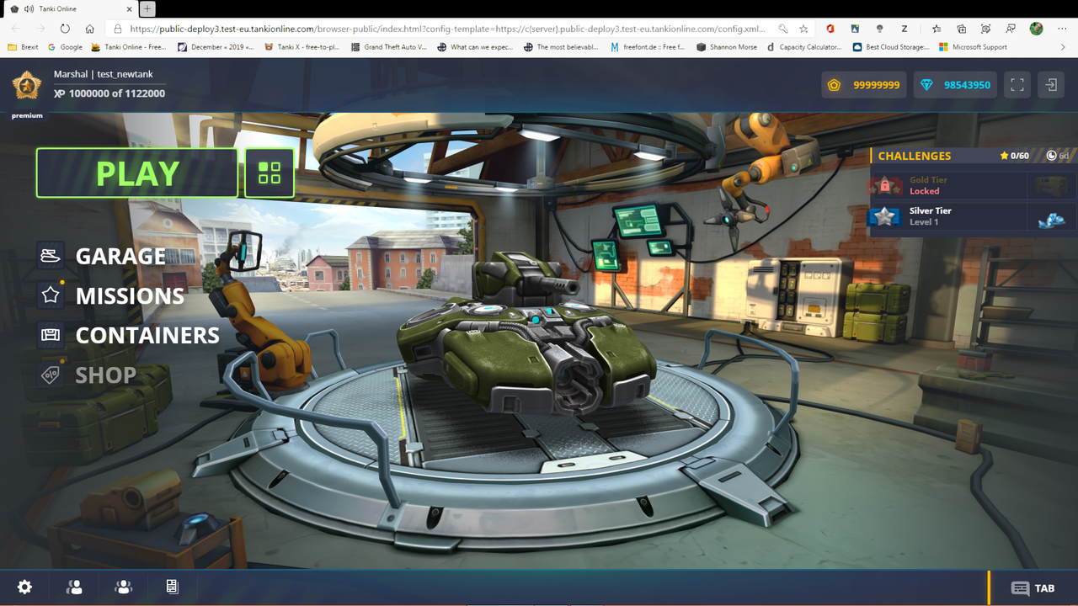Click the Gold Tier container reward thumbnail
Viewport: 1078px width, 606px height.
pyautogui.click(x=1052, y=185)
